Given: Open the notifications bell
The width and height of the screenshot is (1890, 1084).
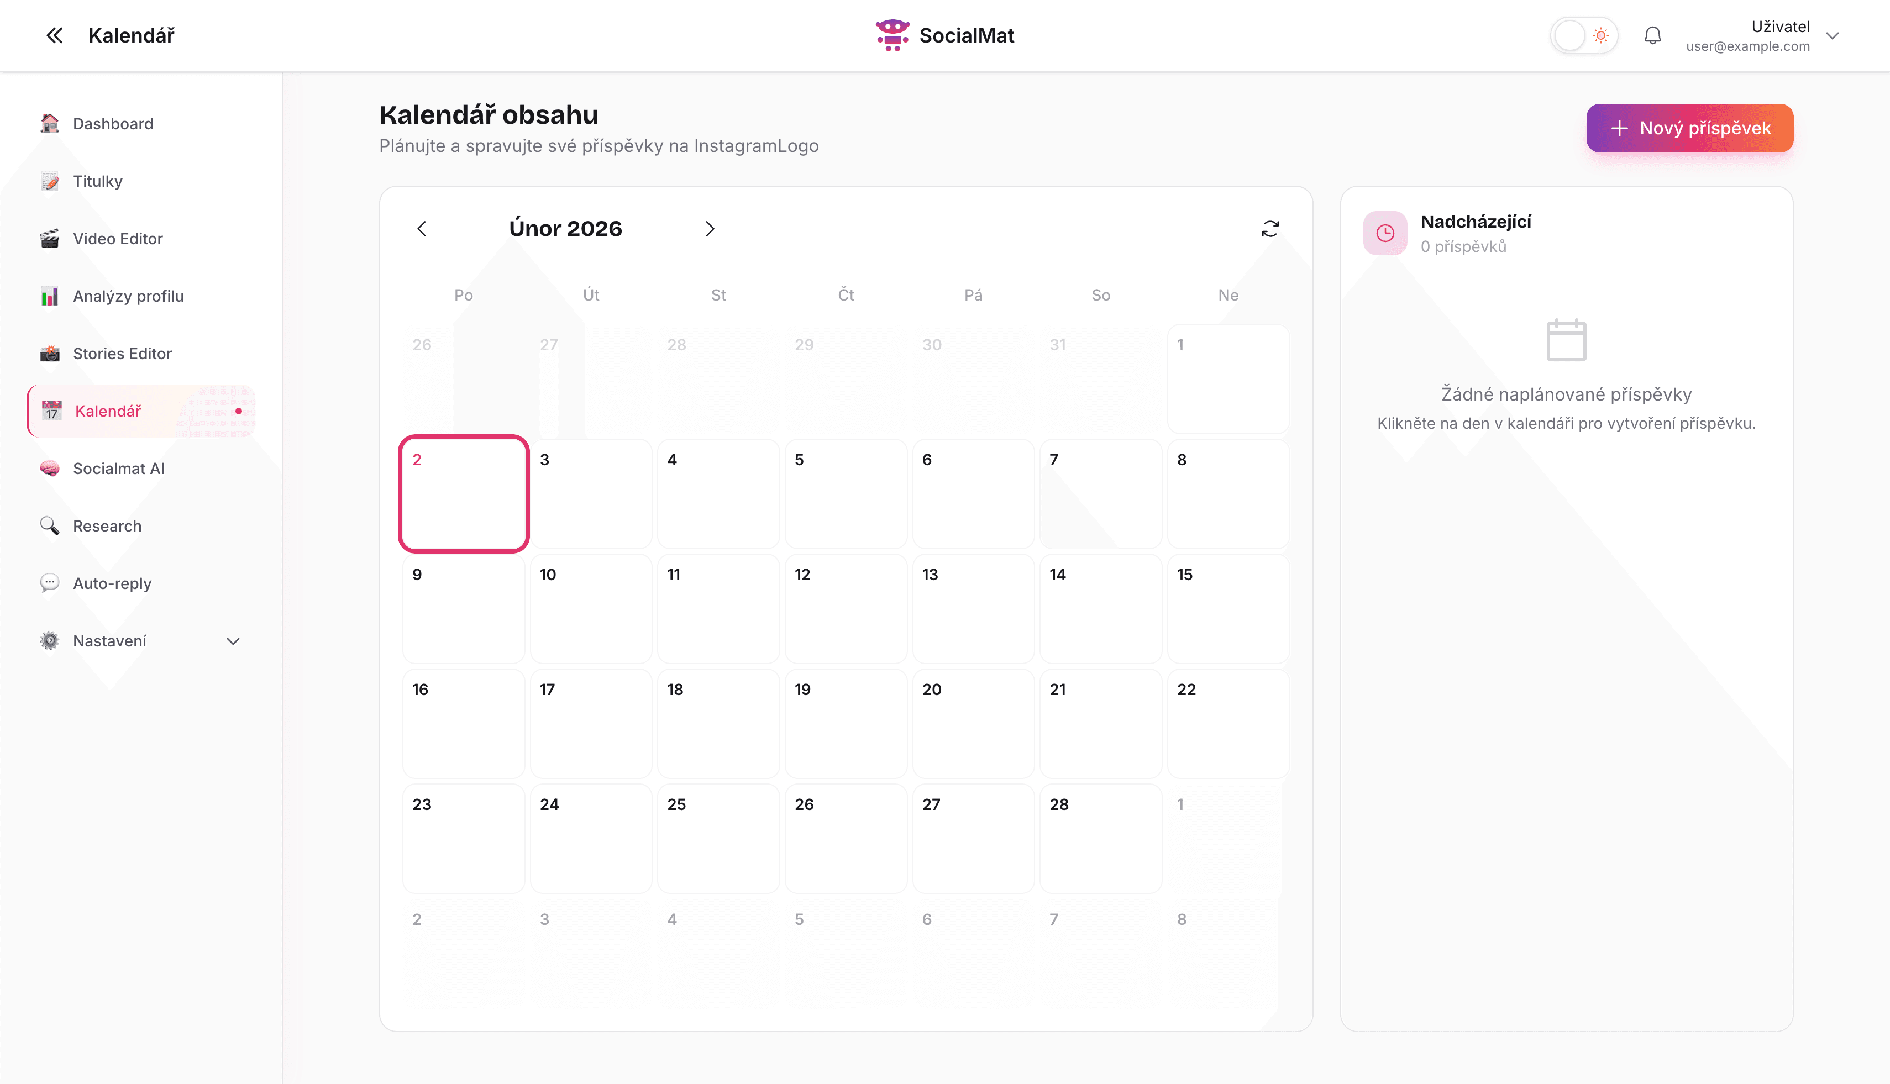Looking at the screenshot, I should 1652,35.
